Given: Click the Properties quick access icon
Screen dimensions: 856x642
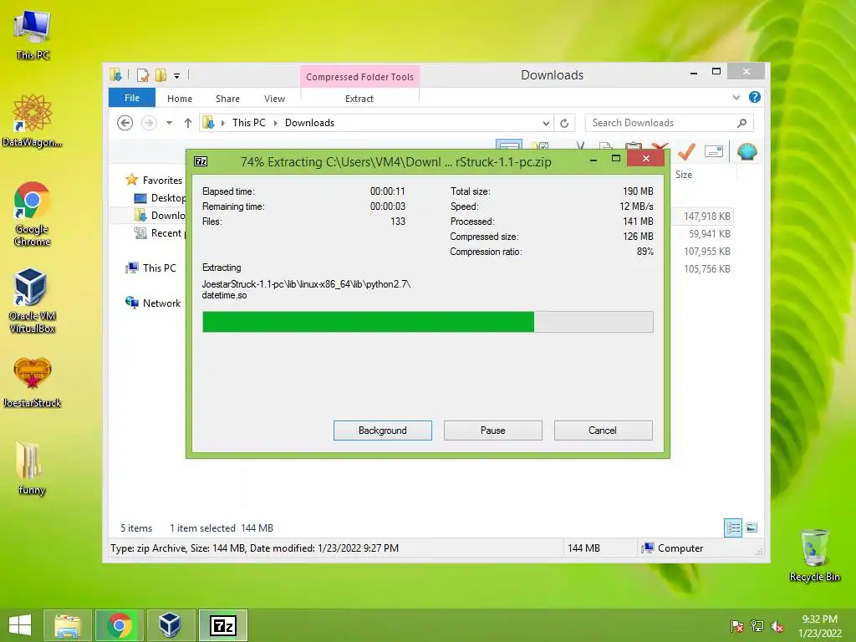Looking at the screenshot, I should (143, 74).
